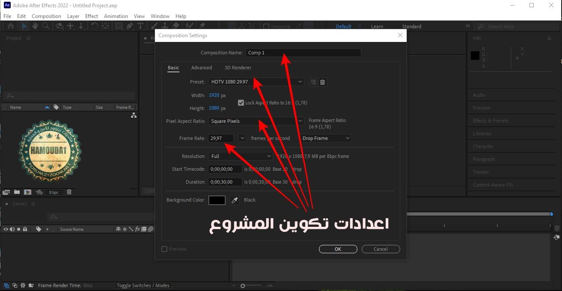The height and width of the screenshot is (291, 562).
Task: Open the Project panel menu icon
Action: tap(28, 38)
